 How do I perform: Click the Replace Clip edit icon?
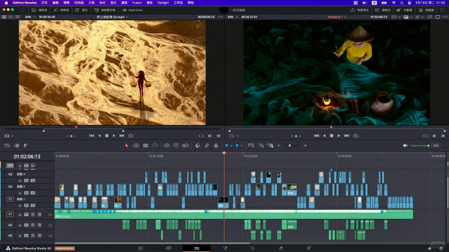point(186,146)
